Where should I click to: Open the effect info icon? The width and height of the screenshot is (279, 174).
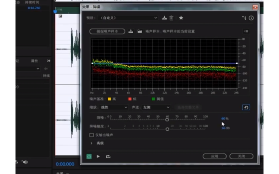coord(251,18)
